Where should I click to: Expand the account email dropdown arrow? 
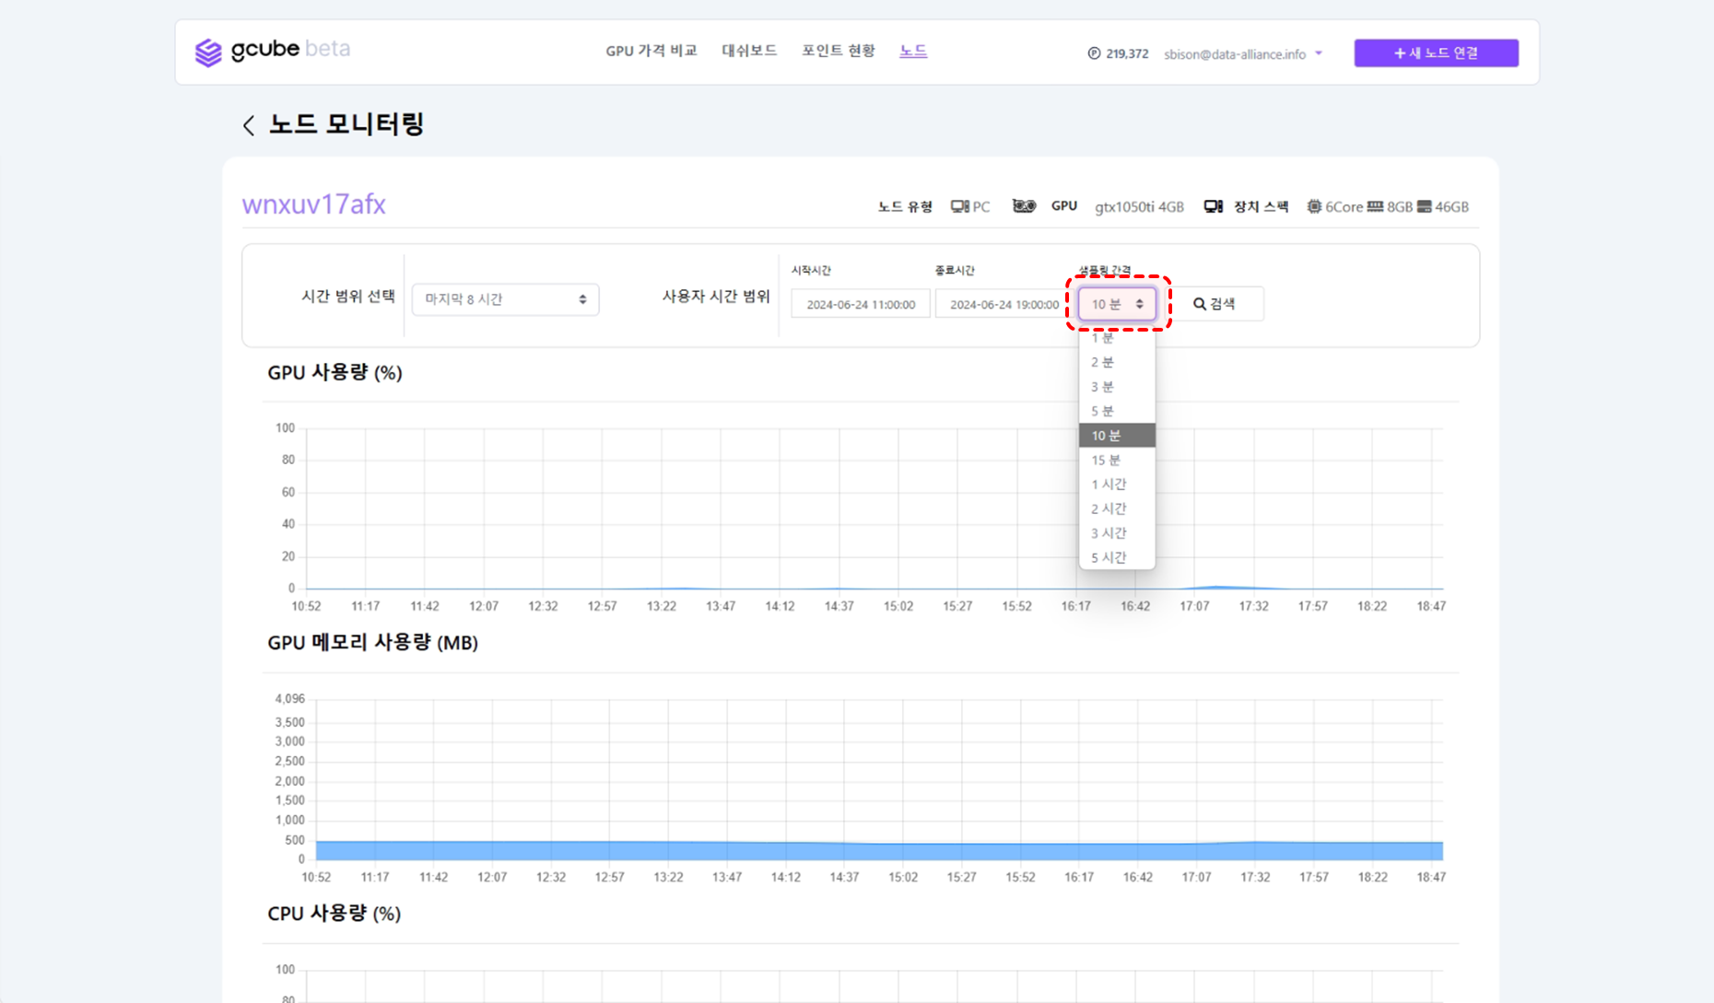click(1319, 53)
